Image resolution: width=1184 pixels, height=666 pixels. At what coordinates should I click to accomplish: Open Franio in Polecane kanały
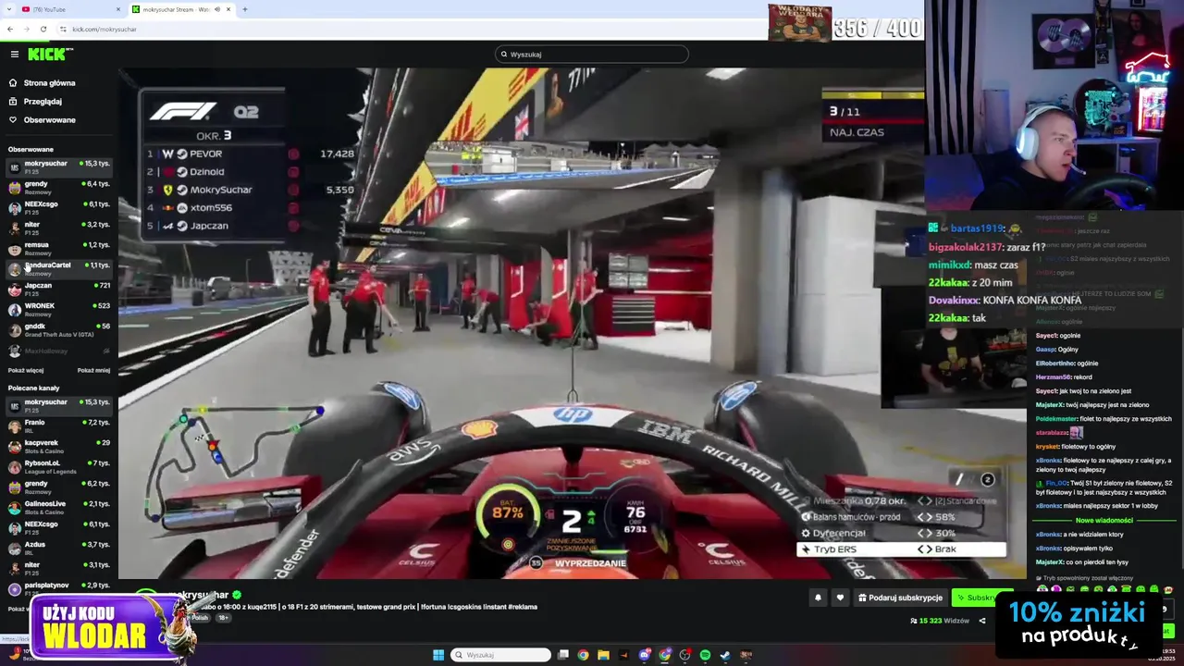pyautogui.click(x=59, y=426)
